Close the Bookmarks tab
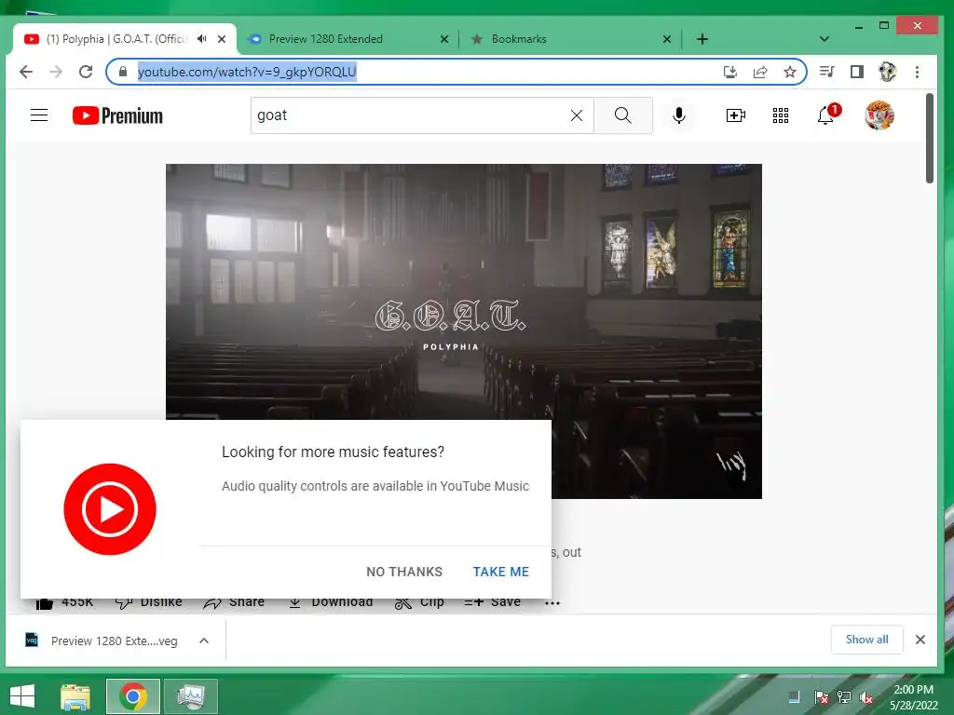This screenshot has width=954, height=715. 667,39
